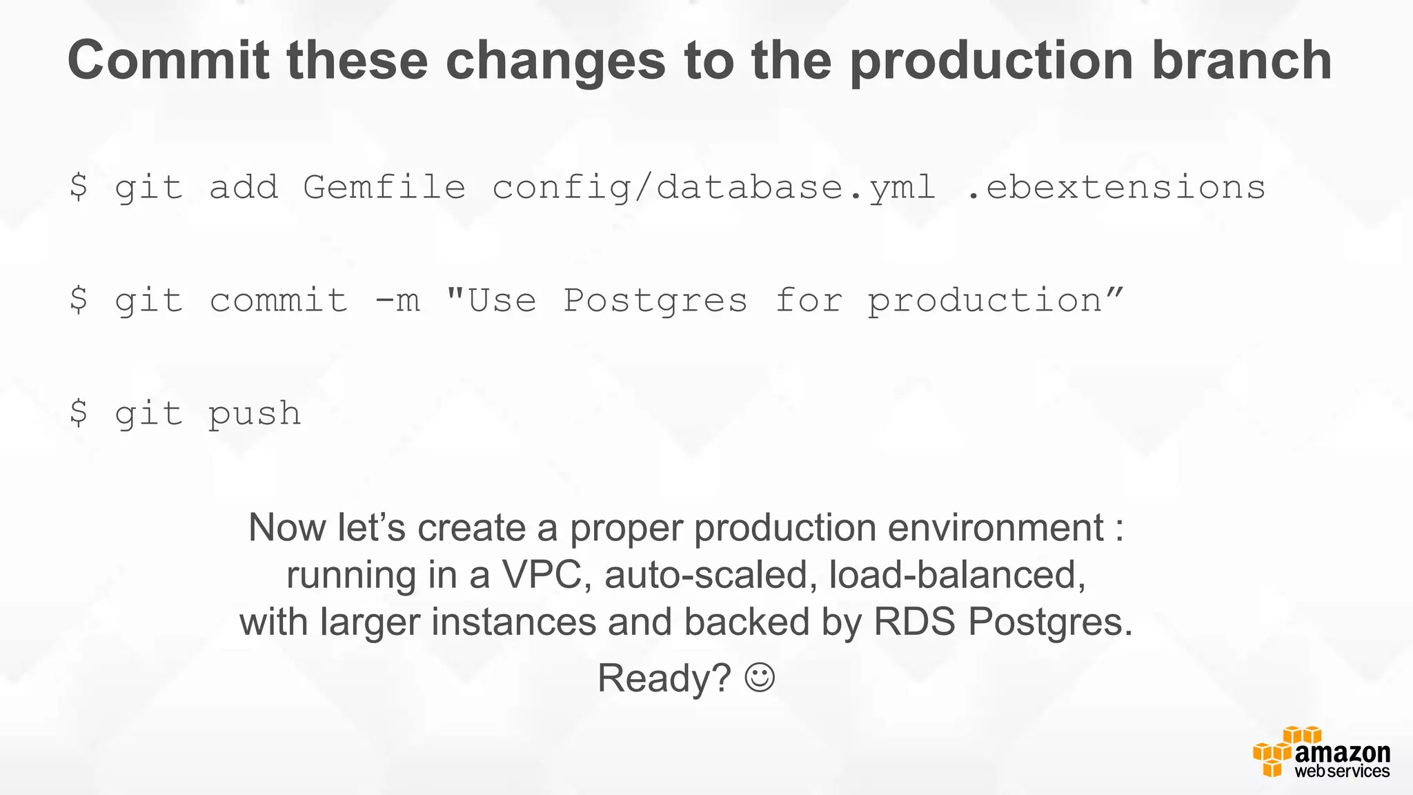This screenshot has height=795, width=1413.
Task: Click the line about RDS Postgres
Action: pyautogui.click(x=686, y=622)
